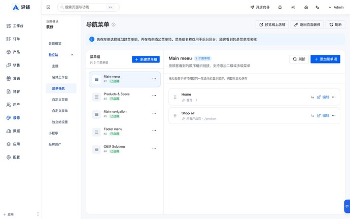Screen dimensions: 350x219
Task: Open more options on Home menu item
Action: pos(334,97)
